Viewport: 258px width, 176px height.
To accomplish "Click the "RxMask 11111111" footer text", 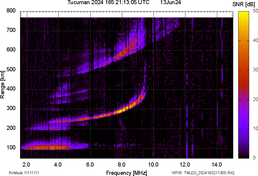I will tap(24, 173).
